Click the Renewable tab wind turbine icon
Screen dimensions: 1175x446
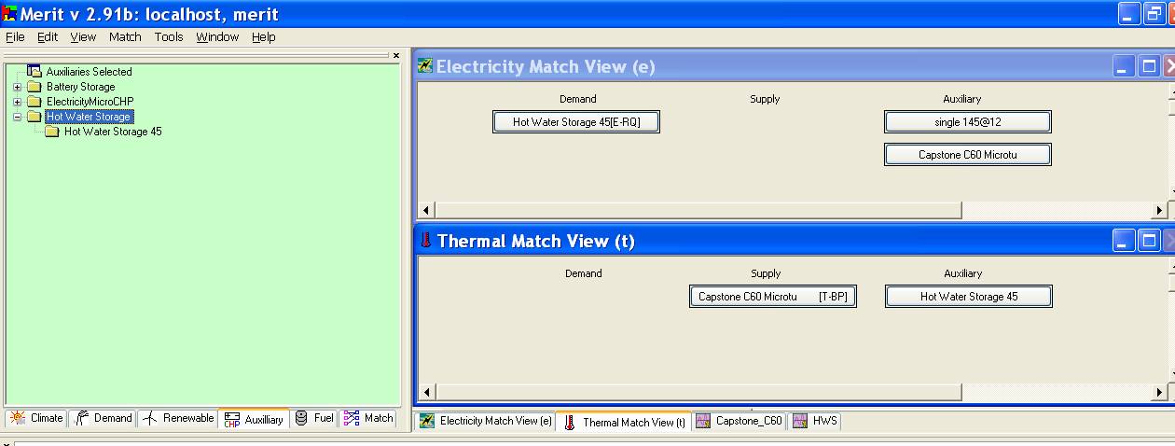pyautogui.click(x=150, y=418)
